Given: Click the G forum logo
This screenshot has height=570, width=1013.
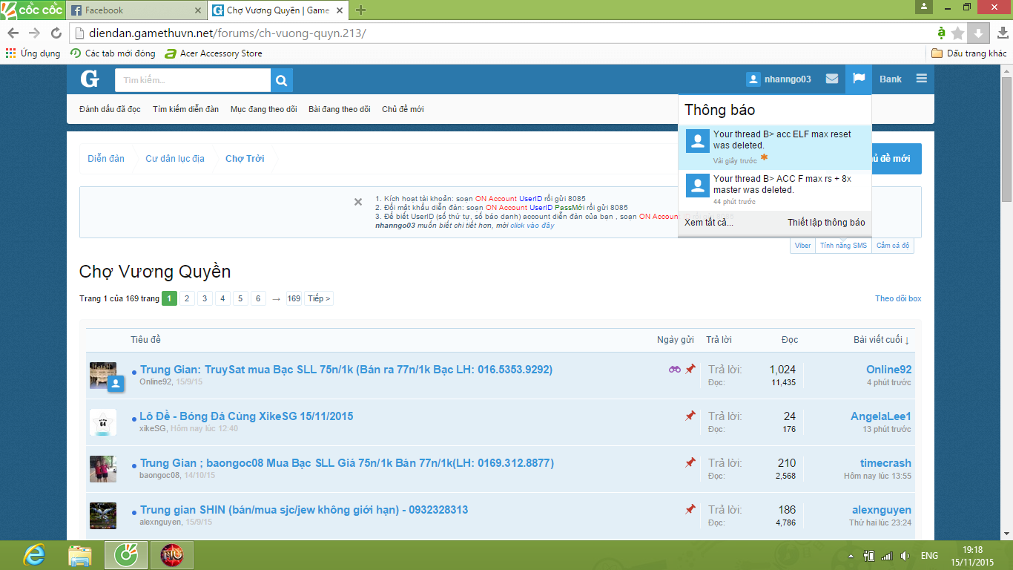Looking at the screenshot, I should click(90, 79).
